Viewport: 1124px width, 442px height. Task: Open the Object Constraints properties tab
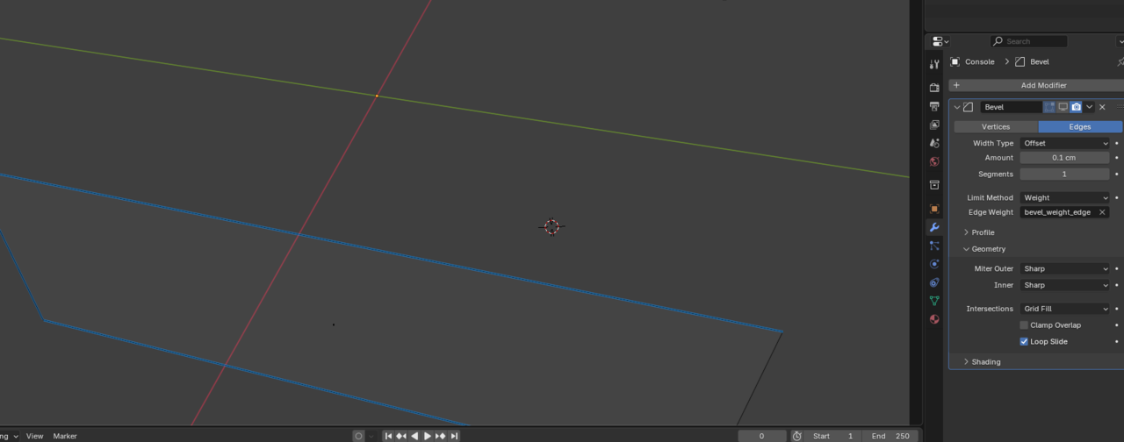[934, 282]
